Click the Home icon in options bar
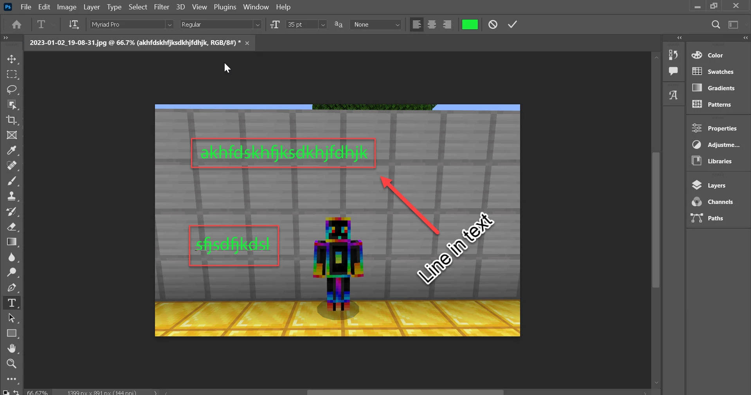This screenshot has width=751, height=395. point(16,25)
